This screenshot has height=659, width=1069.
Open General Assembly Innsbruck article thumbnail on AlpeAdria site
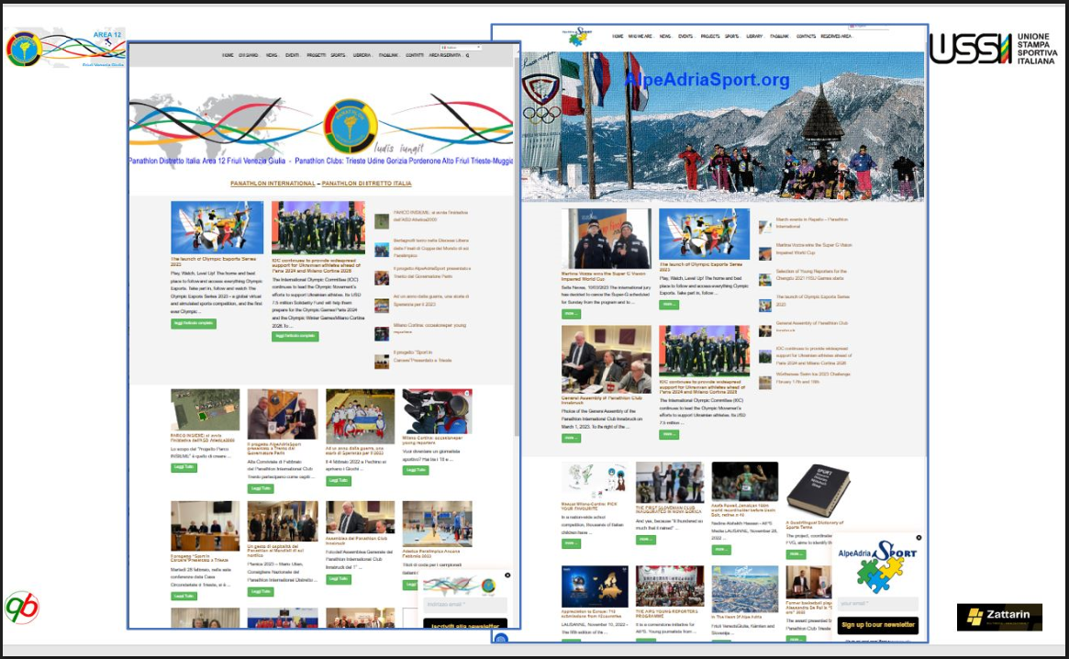tap(607, 359)
